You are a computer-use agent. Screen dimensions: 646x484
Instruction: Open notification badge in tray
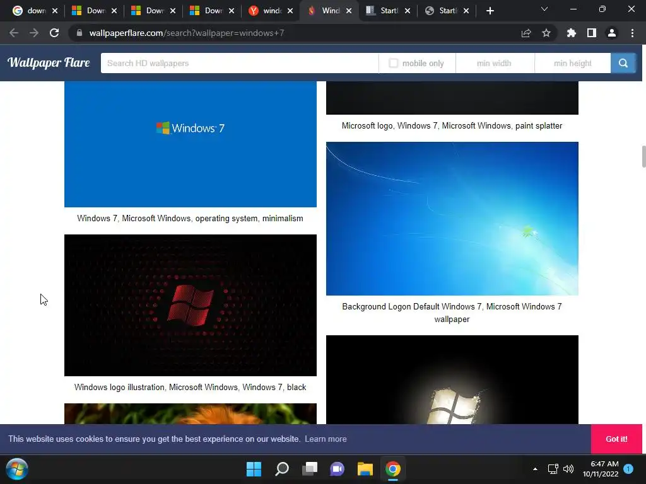click(628, 469)
